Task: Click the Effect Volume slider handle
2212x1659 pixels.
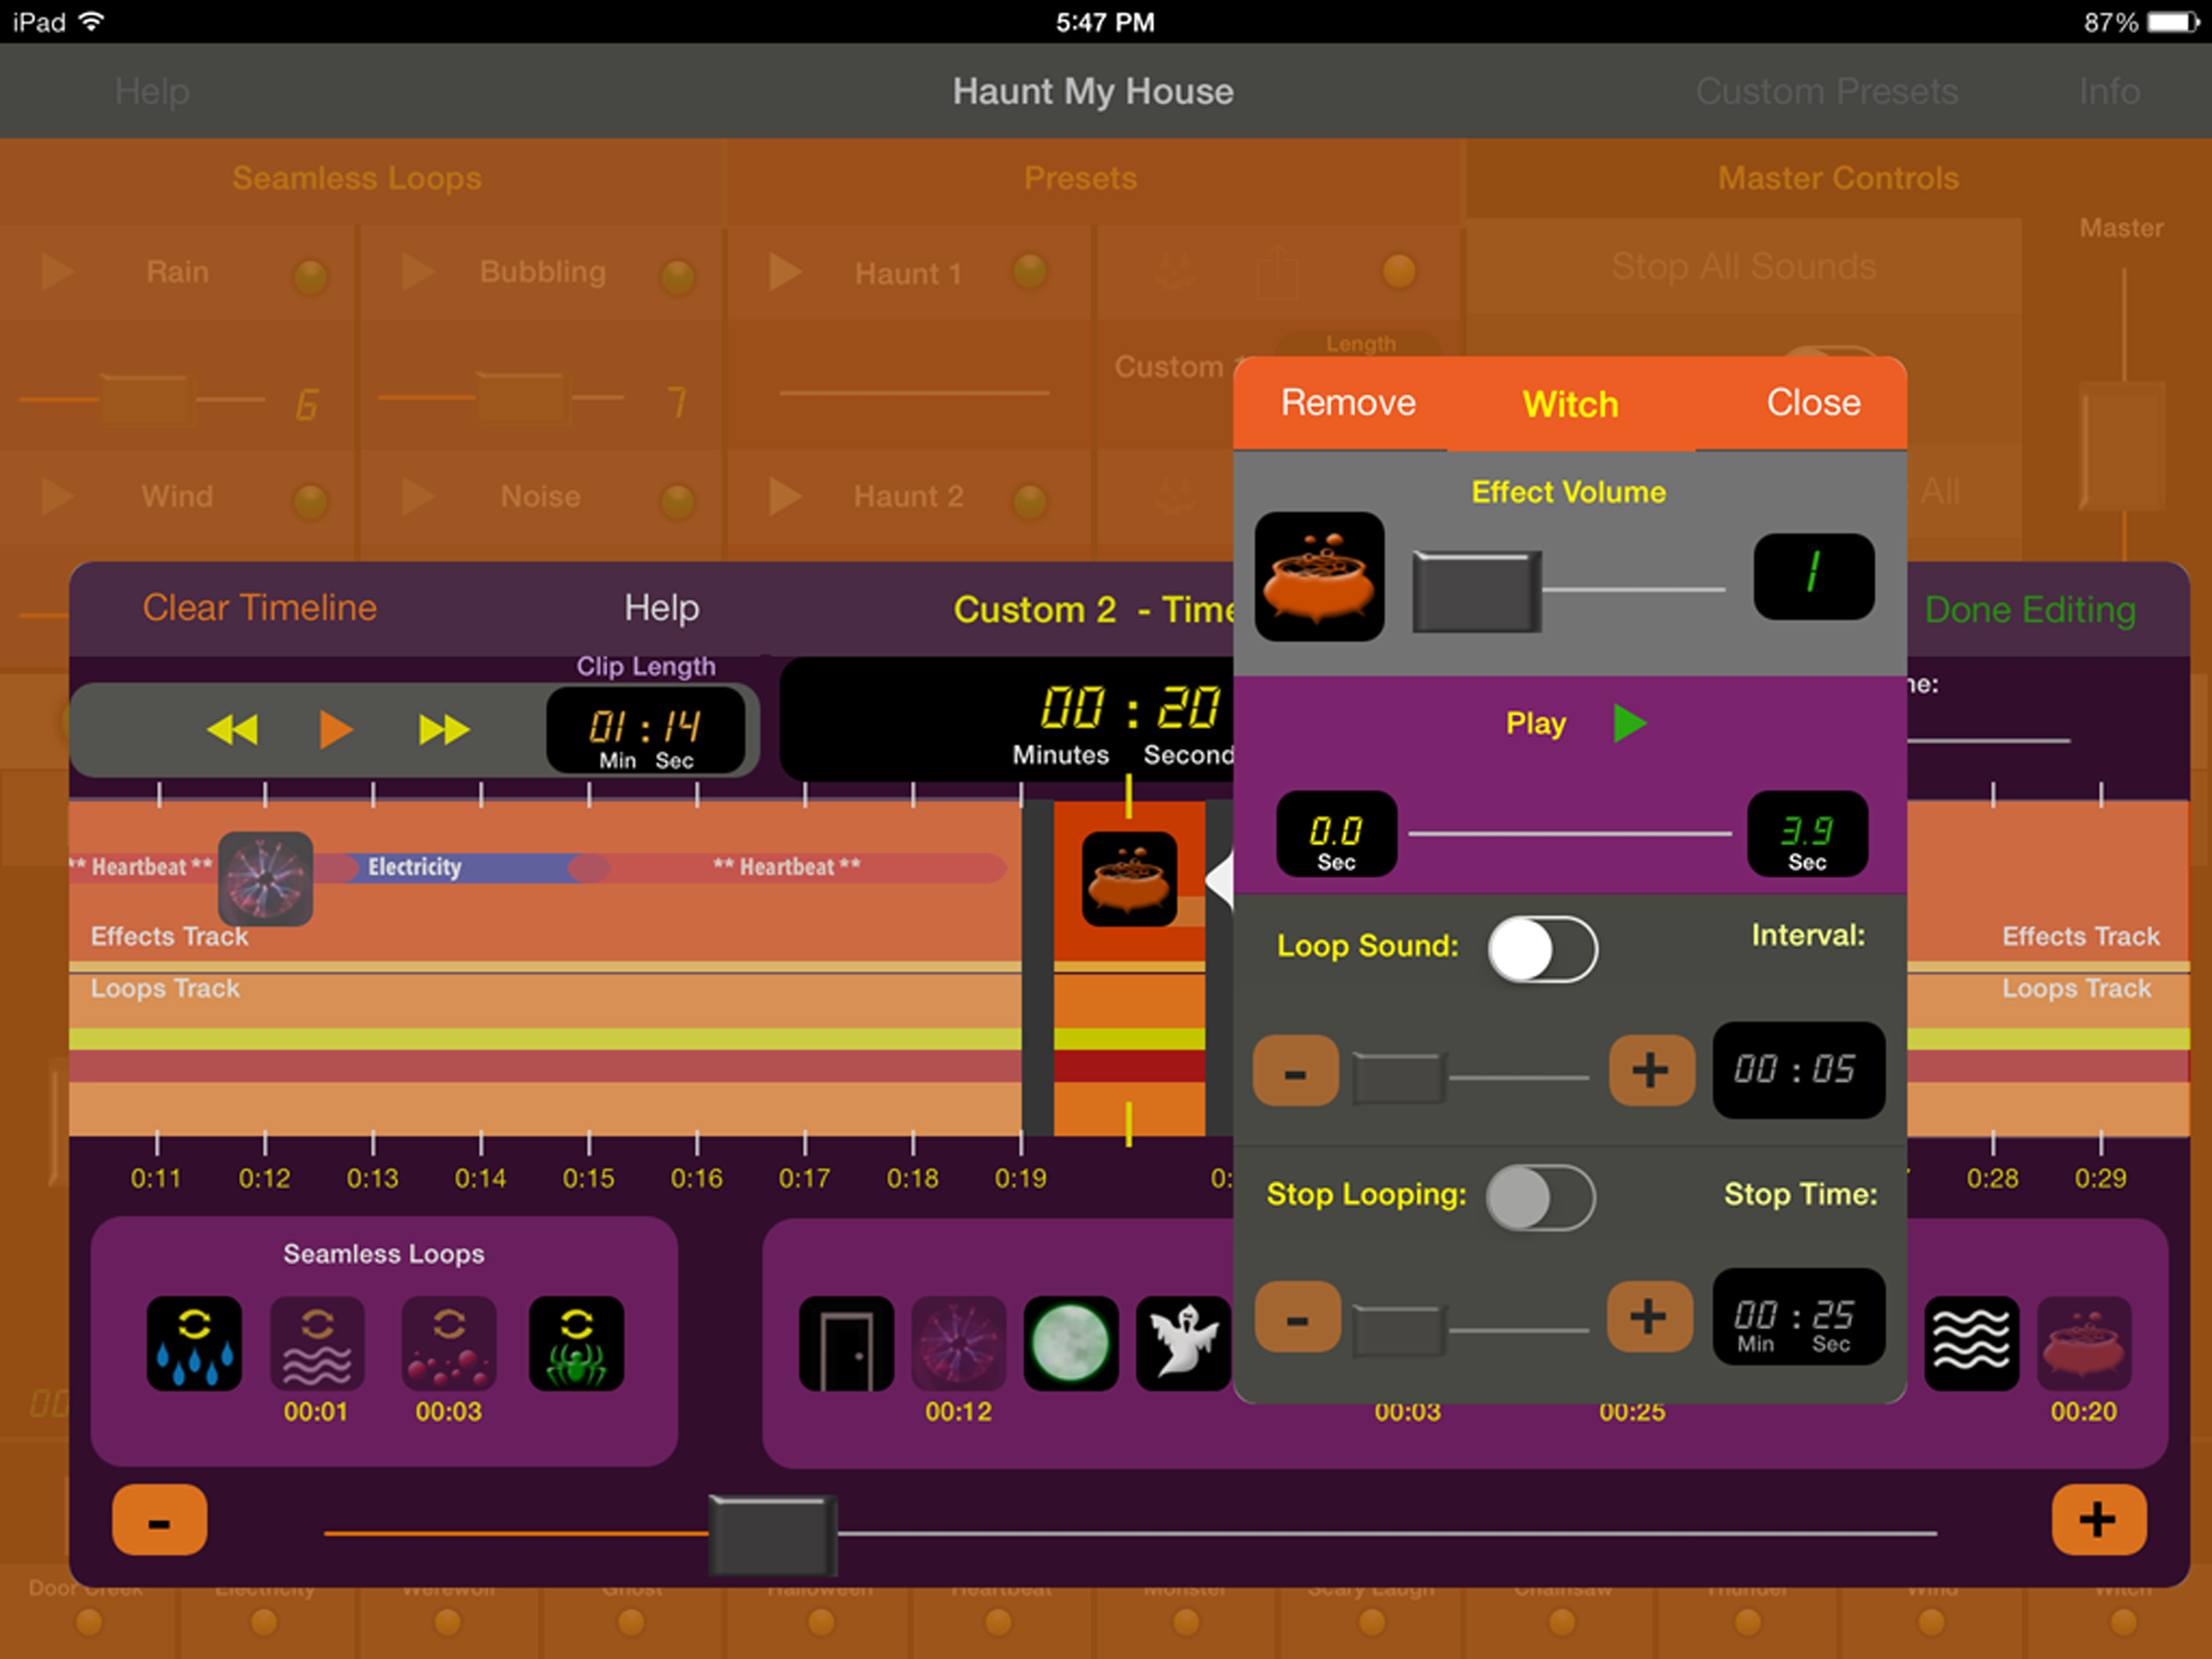Action: pyautogui.click(x=1476, y=591)
